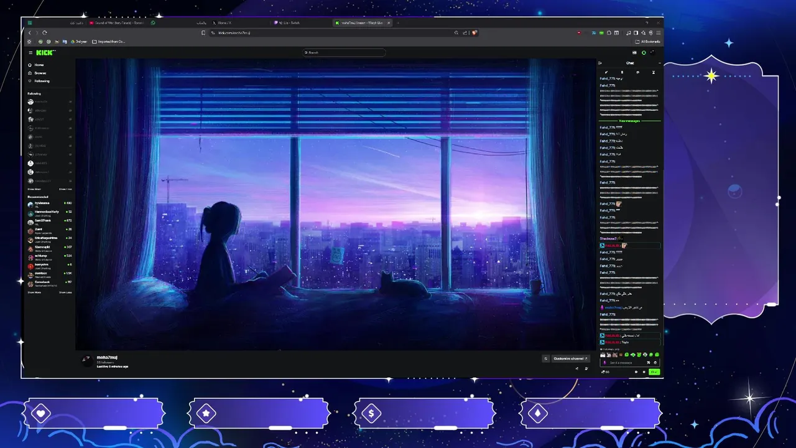The width and height of the screenshot is (796, 448).
Task: Click the dollar sign panel icon in overlay
Action: point(371,413)
